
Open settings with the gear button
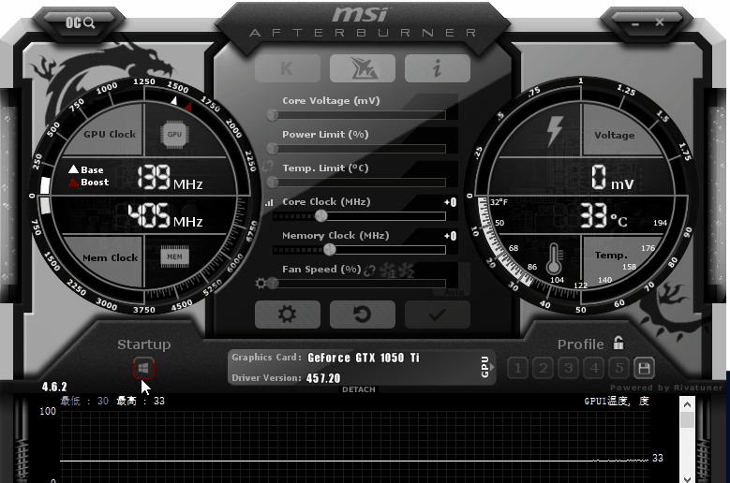pyautogui.click(x=288, y=315)
